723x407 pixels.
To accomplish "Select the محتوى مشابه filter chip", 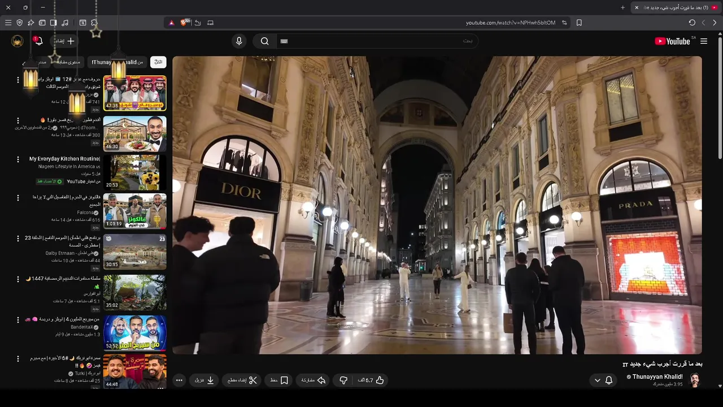I will (70, 62).
